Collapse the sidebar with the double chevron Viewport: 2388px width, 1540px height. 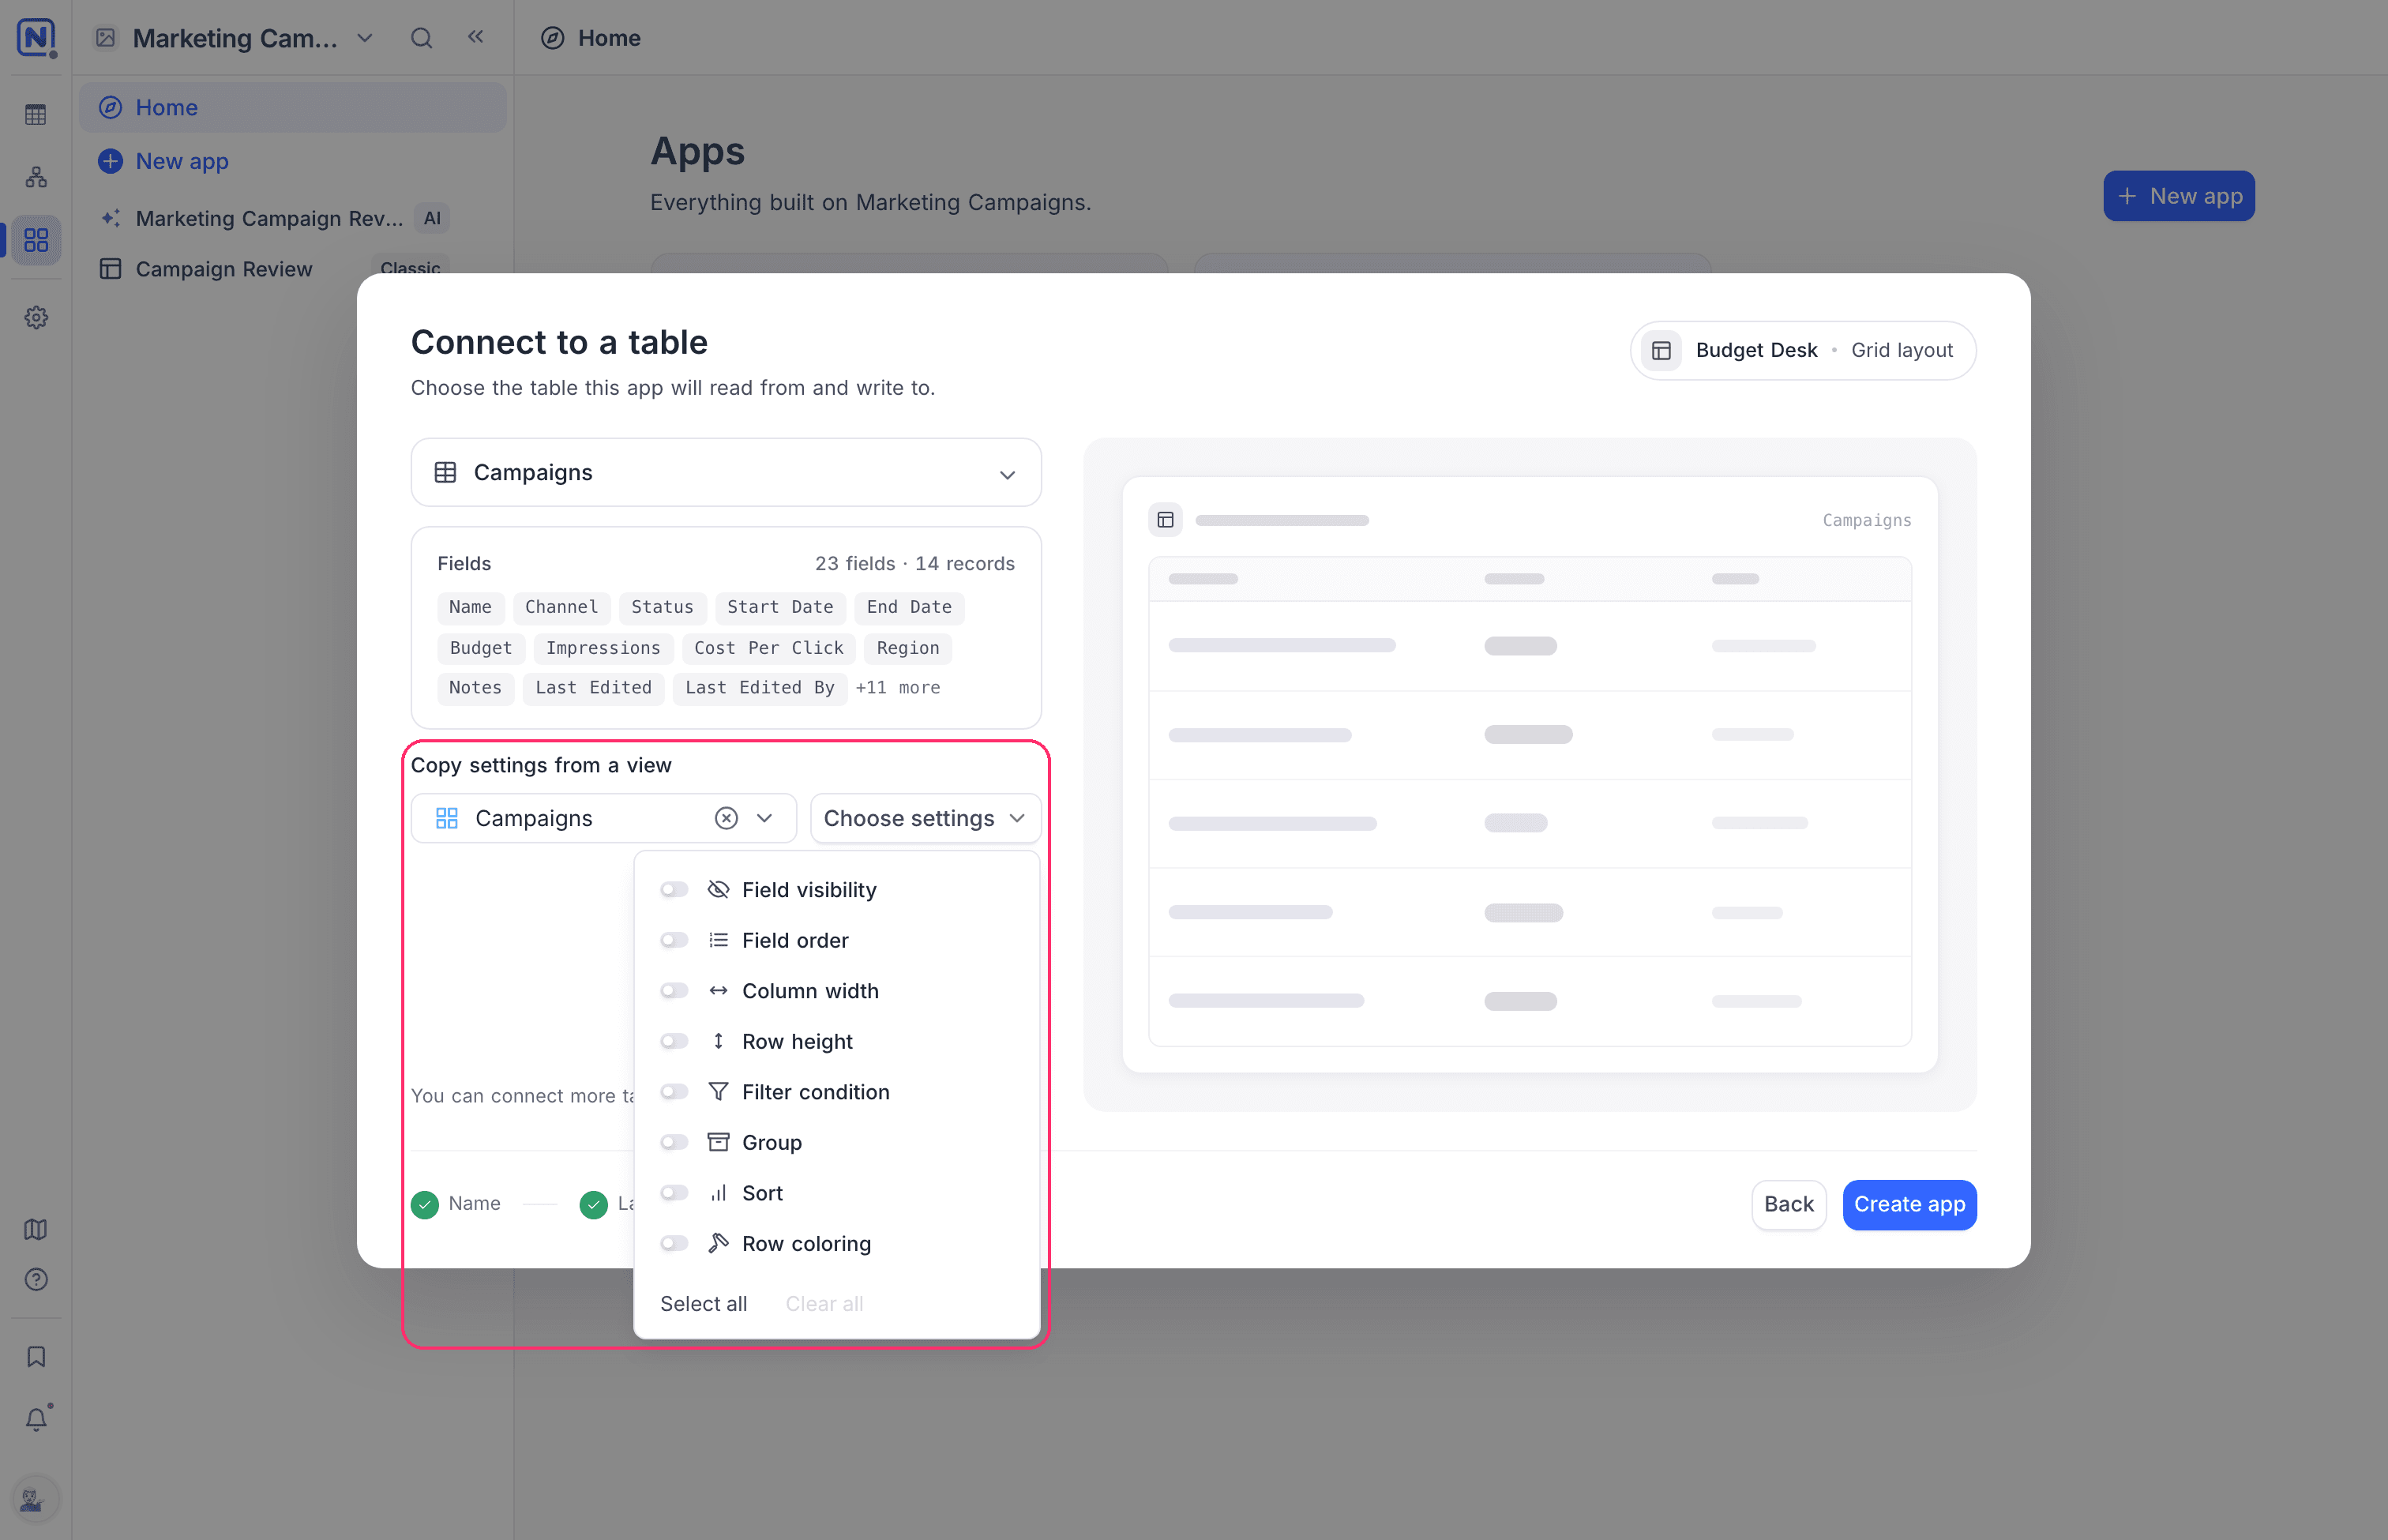pyautogui.click(x=476, y=37)
